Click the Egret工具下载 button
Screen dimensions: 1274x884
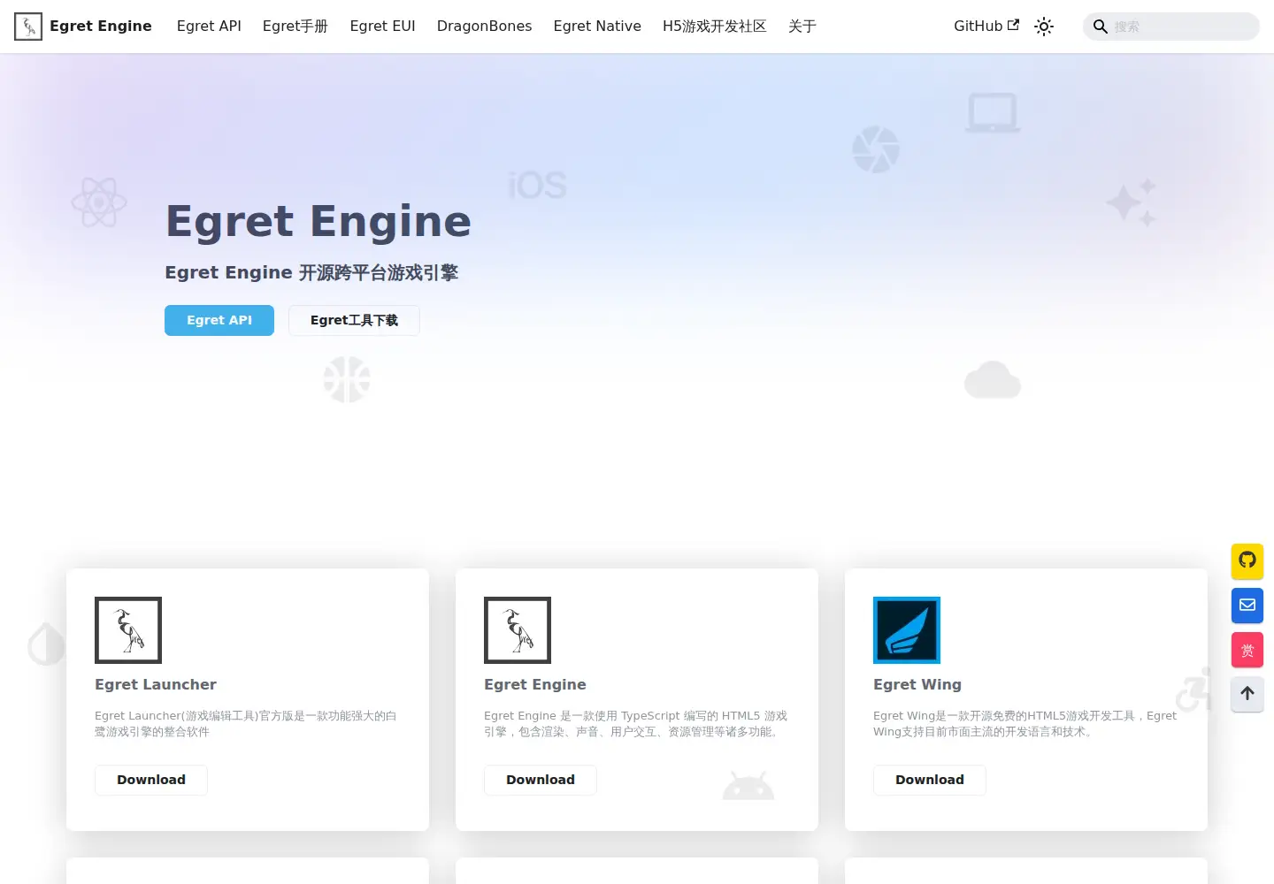354,320
